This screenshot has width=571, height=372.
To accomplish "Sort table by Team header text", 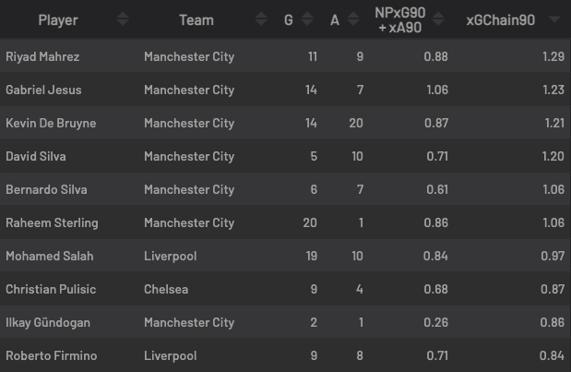I will (196, 19).
